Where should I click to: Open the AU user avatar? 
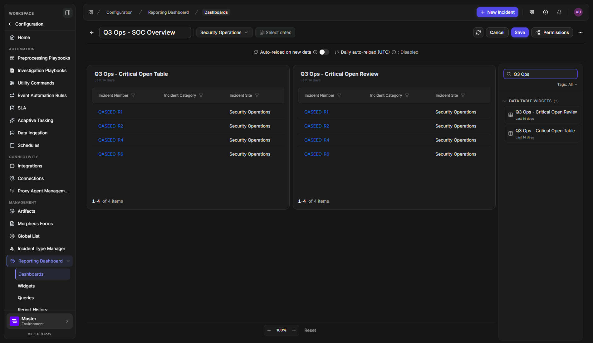coord(578,12)
